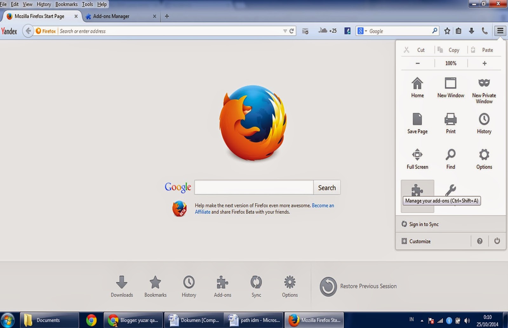Open Downloads shortcut at page bottom
Screen dimensions: 508x328
[122, 286]
